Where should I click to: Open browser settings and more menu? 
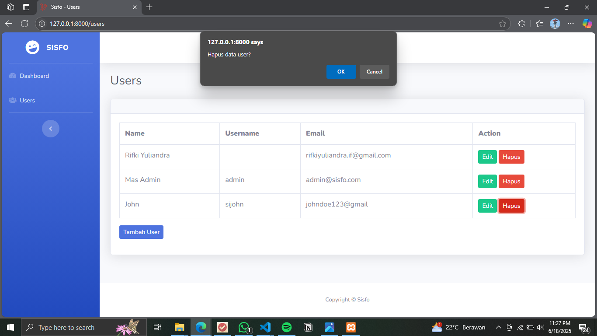click(x=571, y=24)
